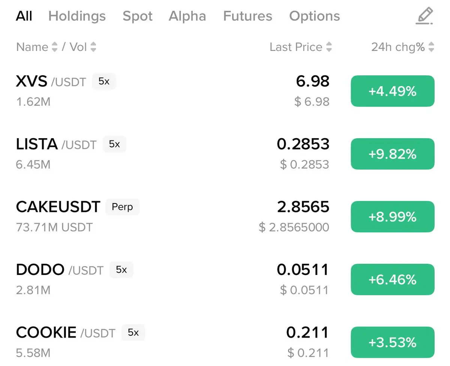Switch to the Futures tab
450x366 pixels.
point(247,16)
